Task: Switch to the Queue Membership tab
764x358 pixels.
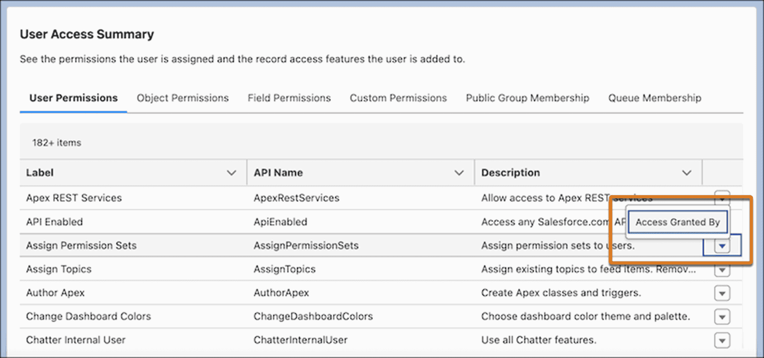Action: pyautogui.click(x=655, y=98)
